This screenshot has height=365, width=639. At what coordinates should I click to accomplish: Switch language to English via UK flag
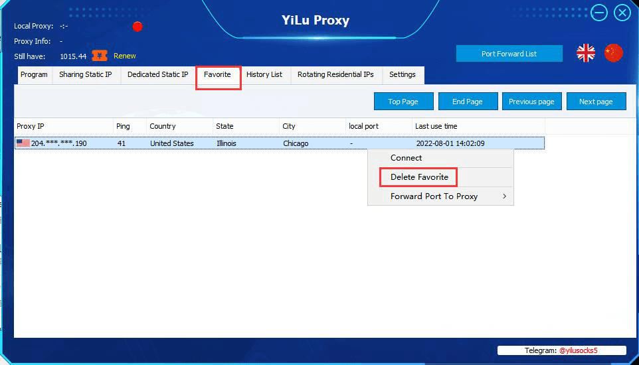point(586,53)
